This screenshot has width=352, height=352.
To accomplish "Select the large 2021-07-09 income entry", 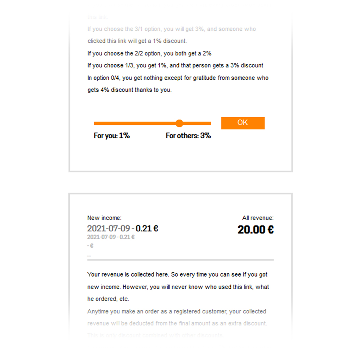I will click(122, 229).
